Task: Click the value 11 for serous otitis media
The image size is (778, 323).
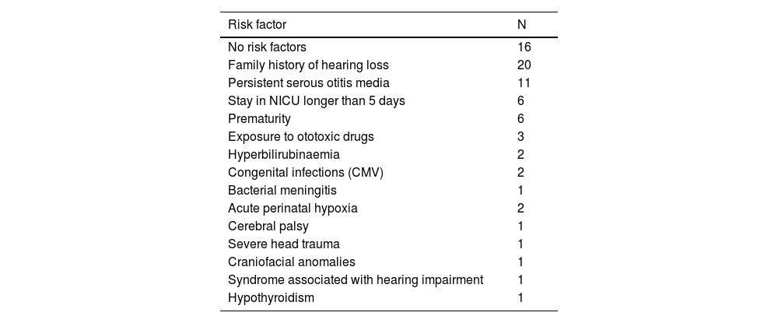Action: 524,83
